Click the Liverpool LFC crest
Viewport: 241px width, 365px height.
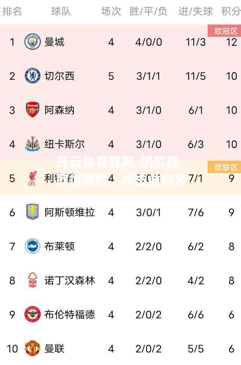[32, 178]
